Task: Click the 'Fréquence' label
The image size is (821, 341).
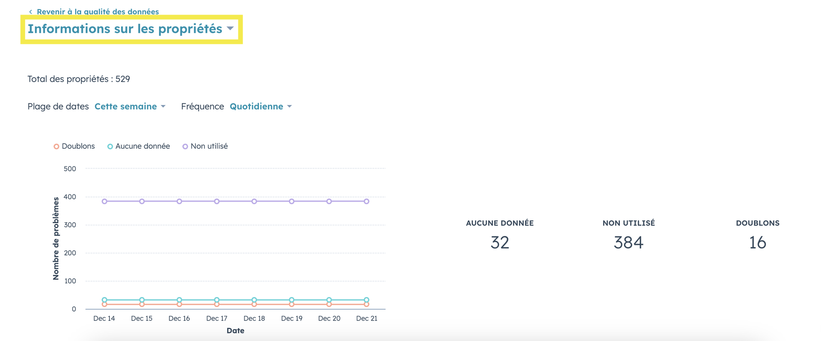Action: click(203, 106)
